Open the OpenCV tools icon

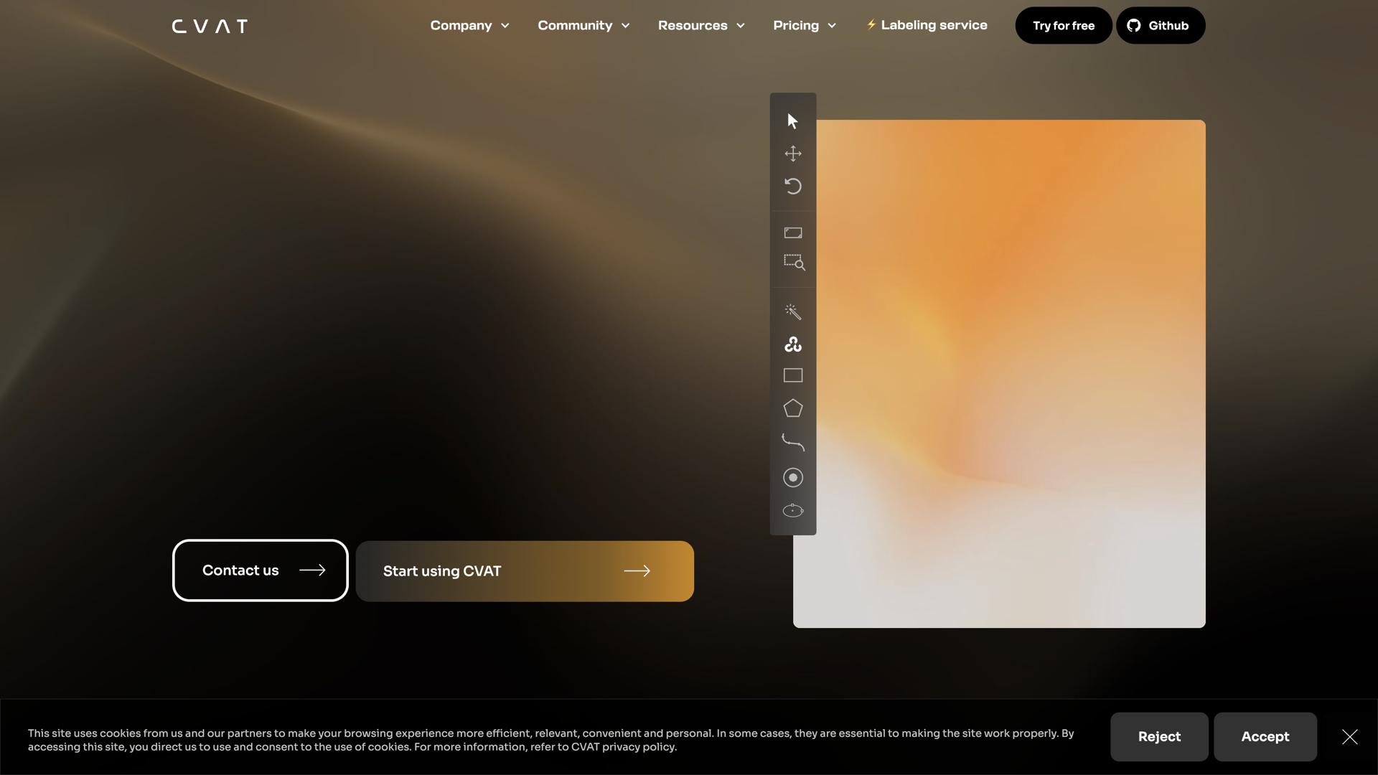click(x=792, y=344)
